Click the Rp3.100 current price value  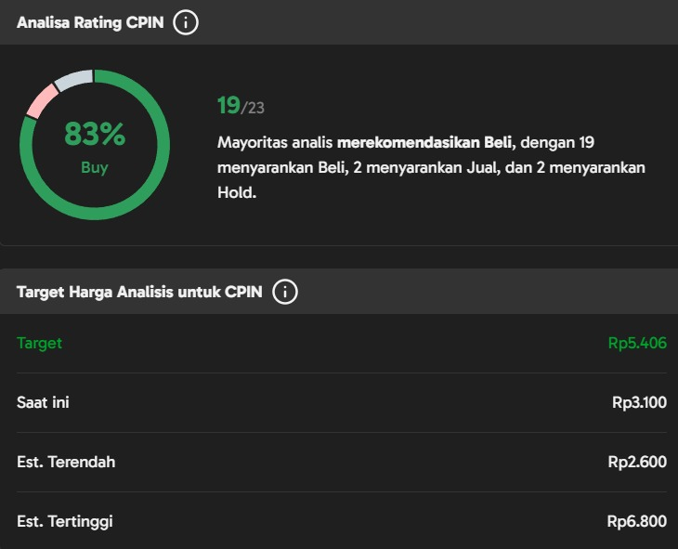[x=640, y=402]
